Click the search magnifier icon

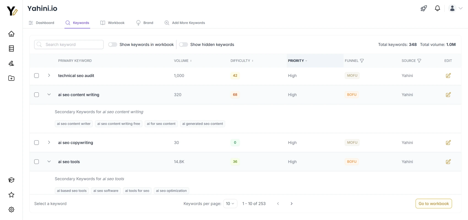point(39,45)
